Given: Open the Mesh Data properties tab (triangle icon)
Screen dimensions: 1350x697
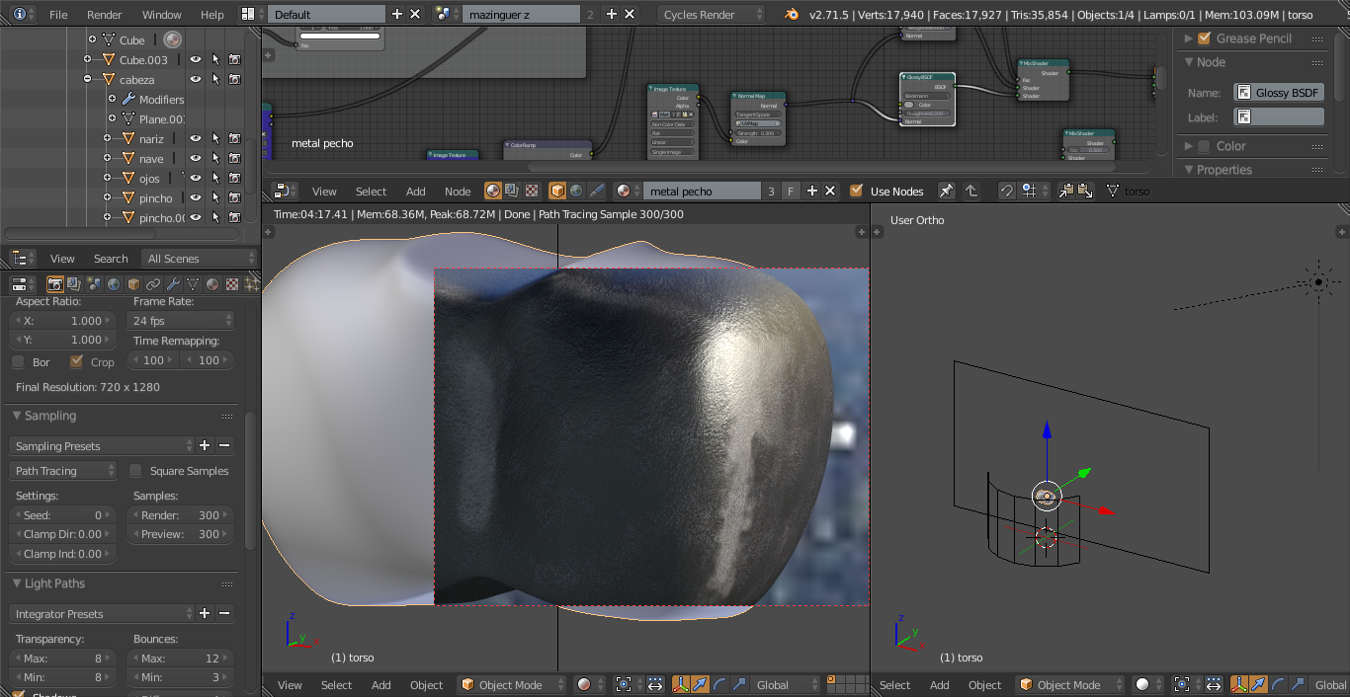Looking at the screenshot, I should pos(193,284).
